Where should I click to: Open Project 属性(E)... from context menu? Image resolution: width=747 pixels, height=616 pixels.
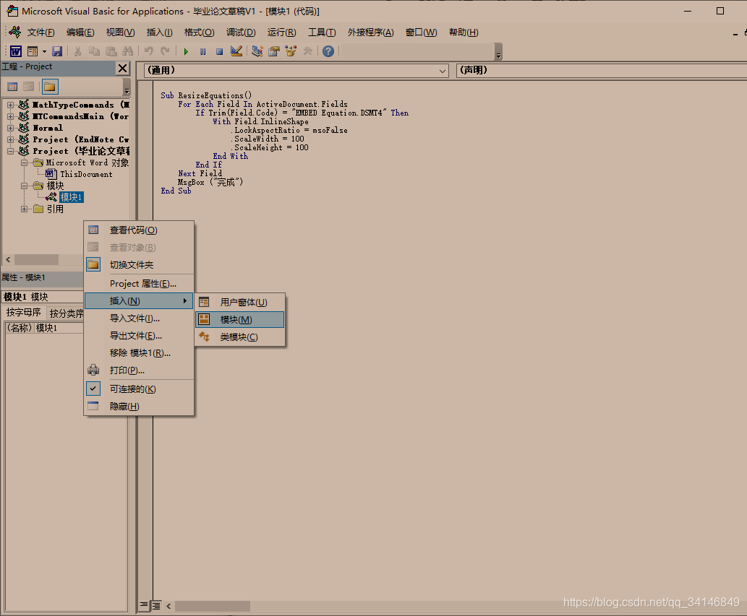(x=139, y=284)
